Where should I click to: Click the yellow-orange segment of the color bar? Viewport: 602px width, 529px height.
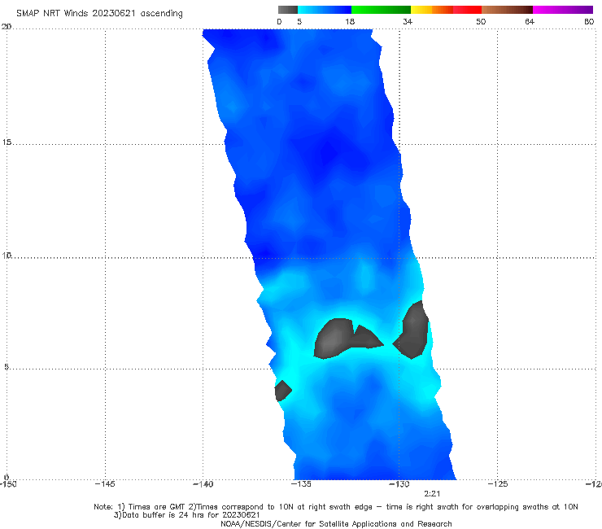431,10
